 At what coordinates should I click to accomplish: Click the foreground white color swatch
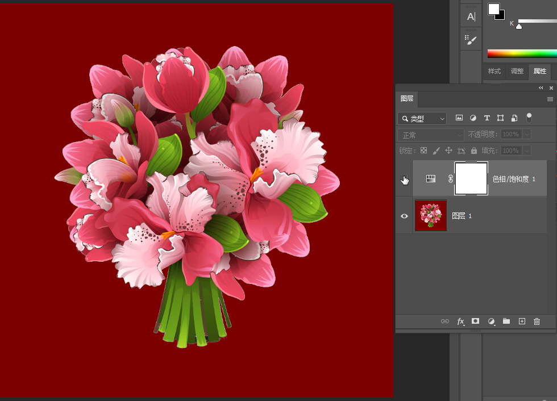[493, 9]
